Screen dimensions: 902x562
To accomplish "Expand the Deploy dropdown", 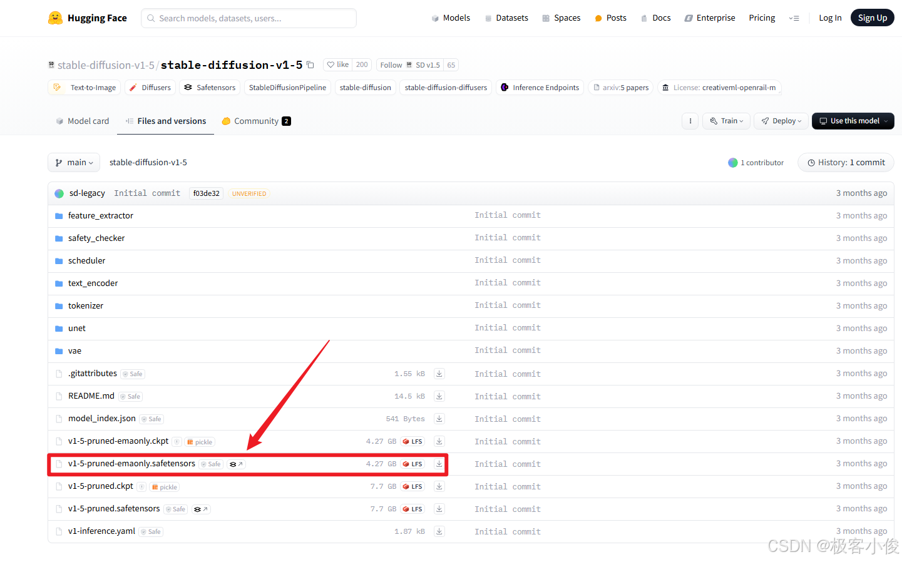I will [x=781, y=121].
